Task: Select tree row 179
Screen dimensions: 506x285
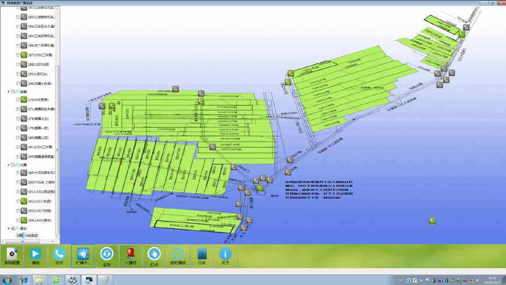Action: pyautogui.click(x=38, y=128)
